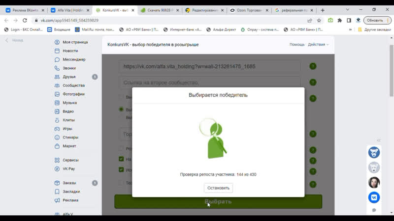Open chat with woman's avatar photo
394x221 pixels.
point(374,182)
